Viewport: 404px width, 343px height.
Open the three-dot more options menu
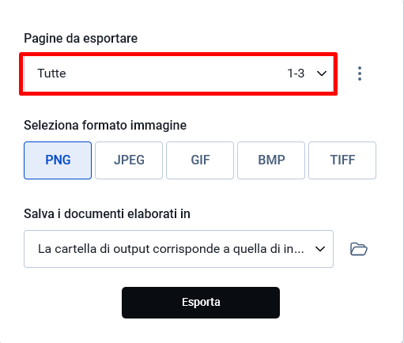[360, 73]
